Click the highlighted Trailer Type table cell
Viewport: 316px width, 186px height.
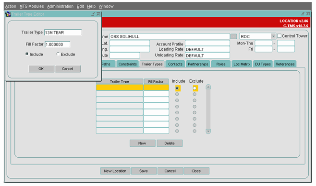pos(120,88)
